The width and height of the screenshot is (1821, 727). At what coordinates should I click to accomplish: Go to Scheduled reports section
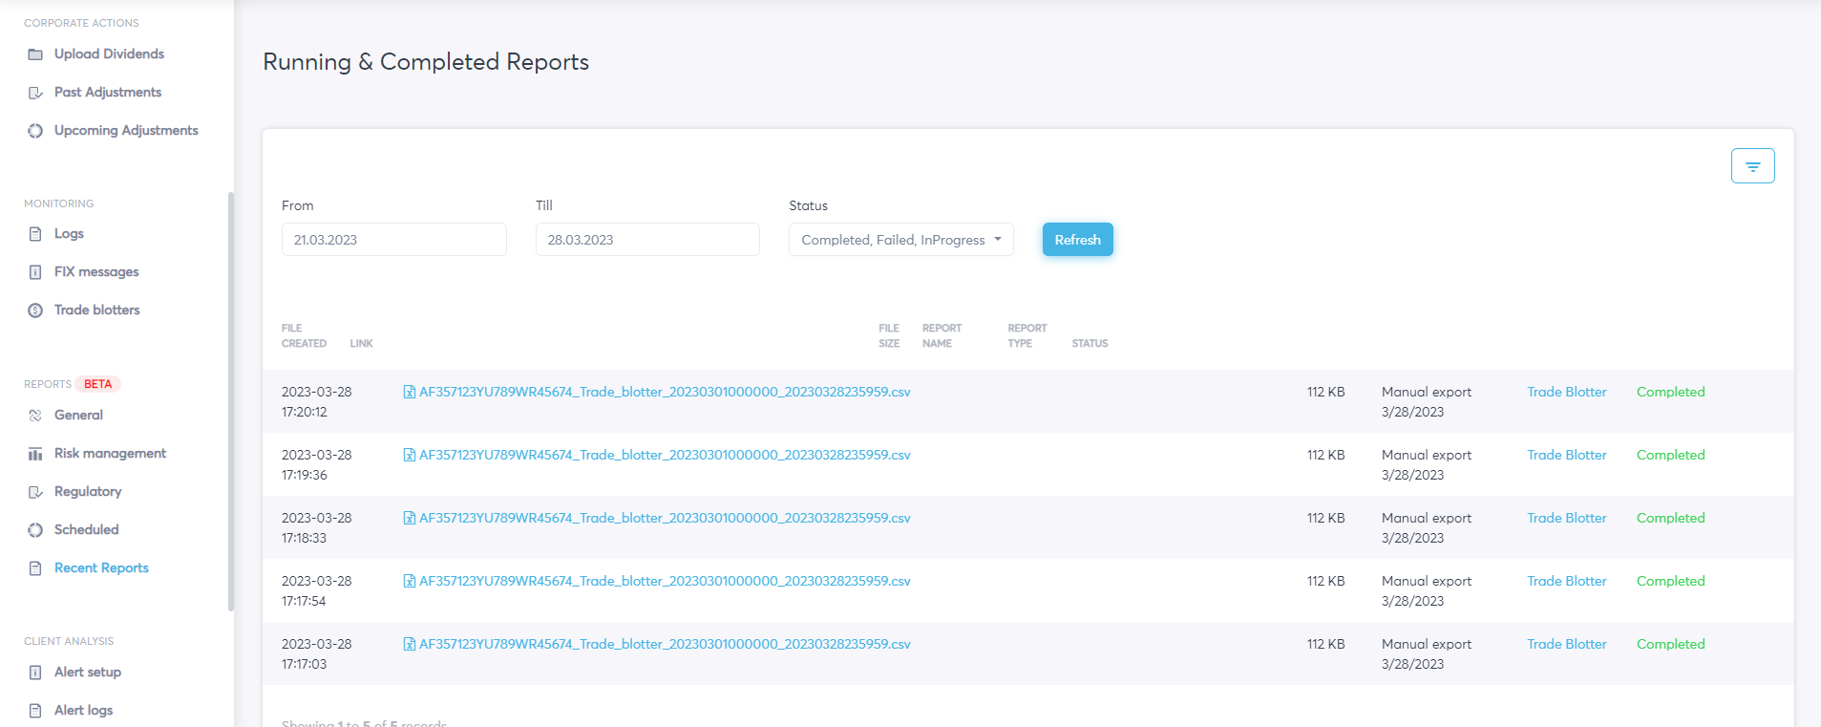click(86, 530)
